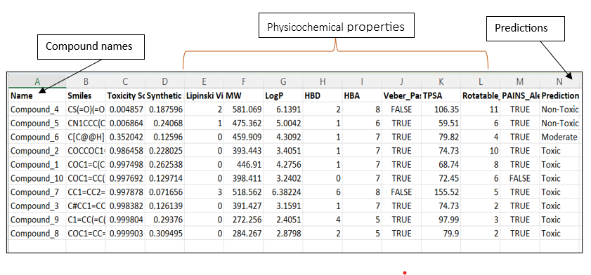Select column M header

tap(520, 81)
